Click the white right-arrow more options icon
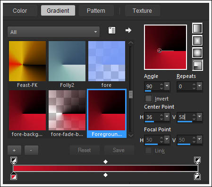Viewport: 212px width, 187px height. coord(128,30)
